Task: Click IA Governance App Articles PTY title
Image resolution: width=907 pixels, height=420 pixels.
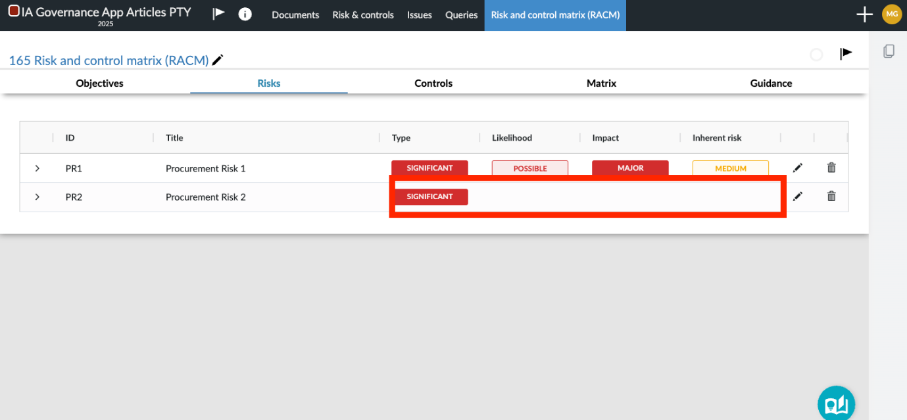Action: pos(107,11)
